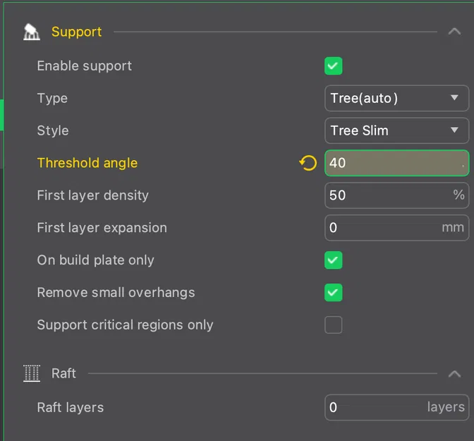Click the Enable support label
Screen dimensions: 474x441
(84, 66)
